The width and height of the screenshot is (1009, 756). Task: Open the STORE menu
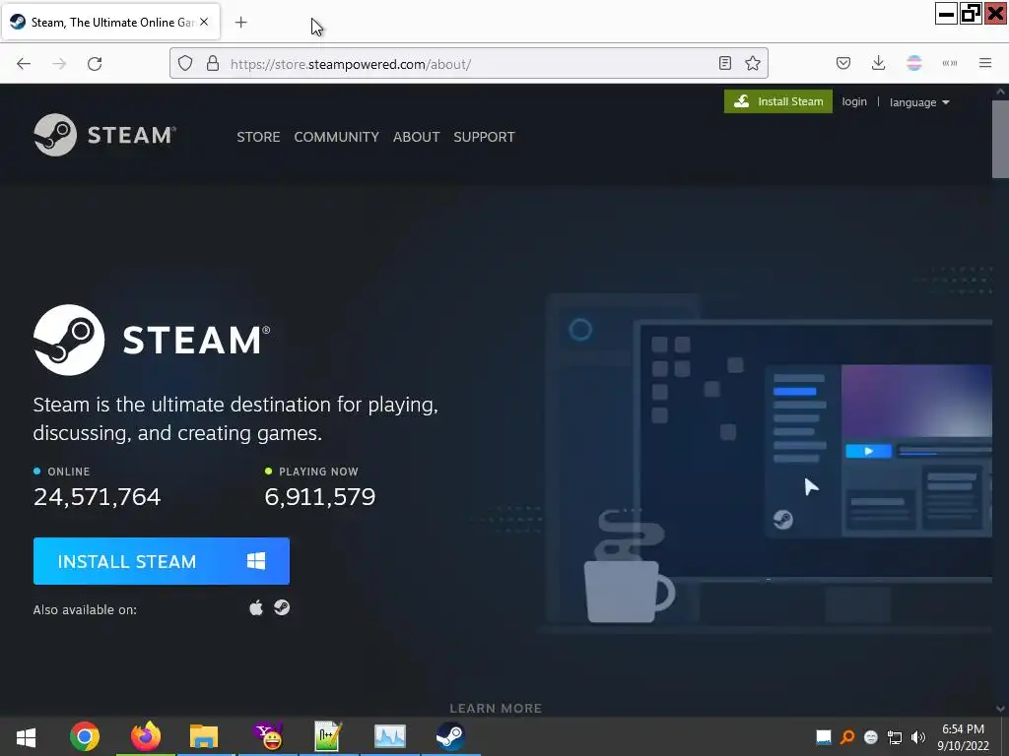pos(258,137)
